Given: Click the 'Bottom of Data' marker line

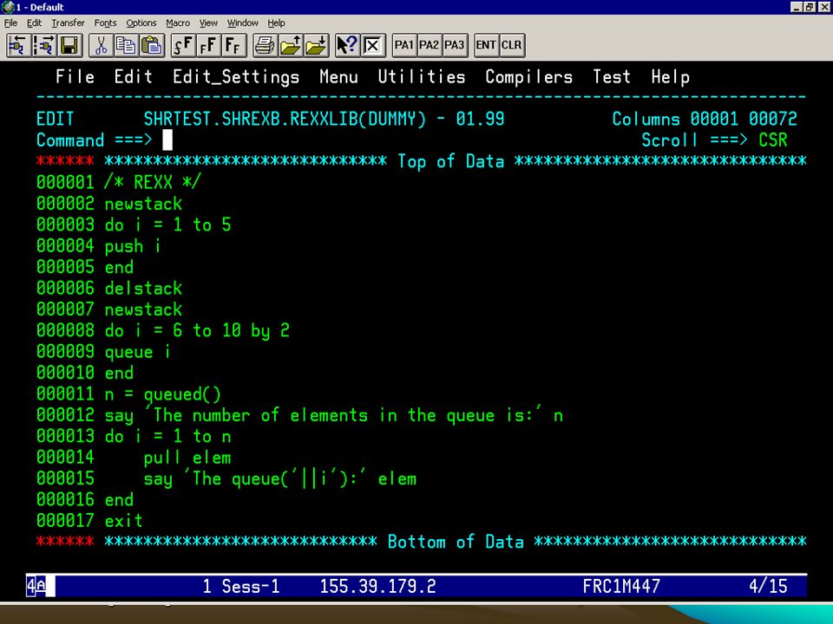Looking at the screenshot, I should click(456, 542).
